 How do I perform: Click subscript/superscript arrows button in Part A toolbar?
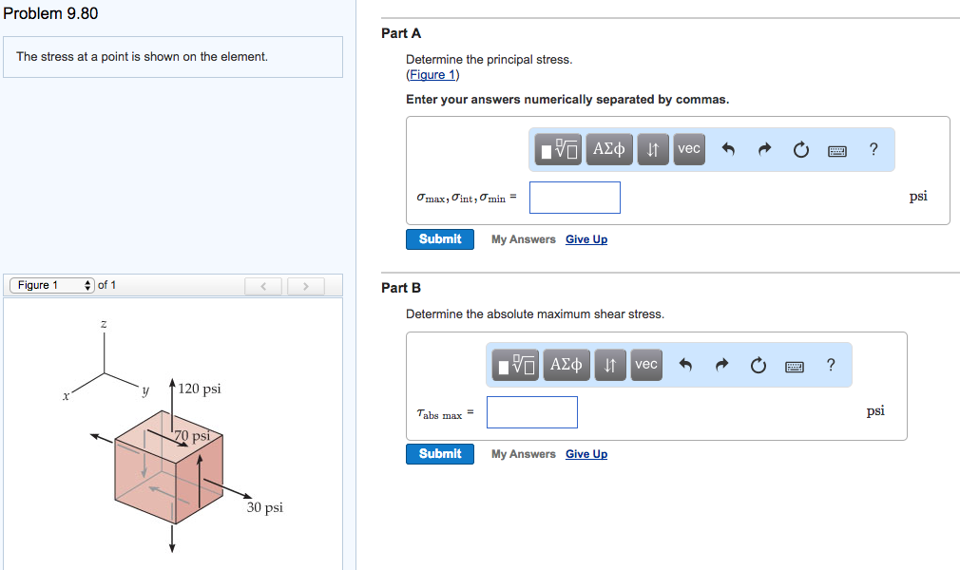(653, 149)
